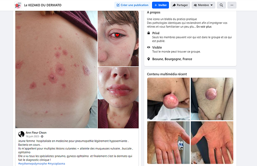The image size is (257, 166).
Task: Click the lock icon beside Privé
Action: coord(148,33)
